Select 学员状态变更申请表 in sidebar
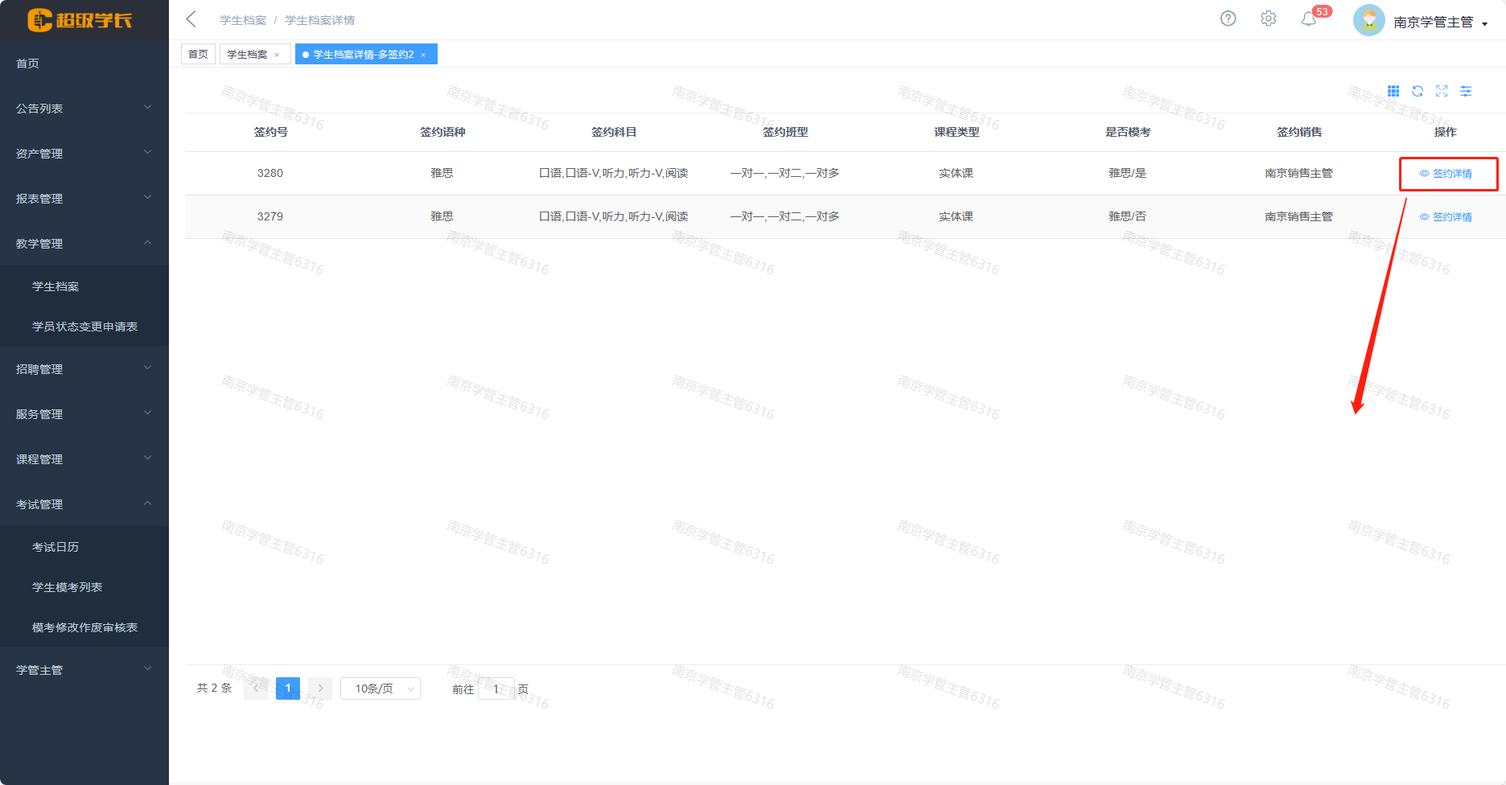The width and height of the screenshot is (1506, 785). coord(84,327)
